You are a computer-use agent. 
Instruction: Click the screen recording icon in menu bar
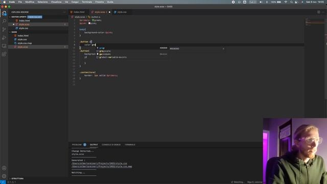233,2
